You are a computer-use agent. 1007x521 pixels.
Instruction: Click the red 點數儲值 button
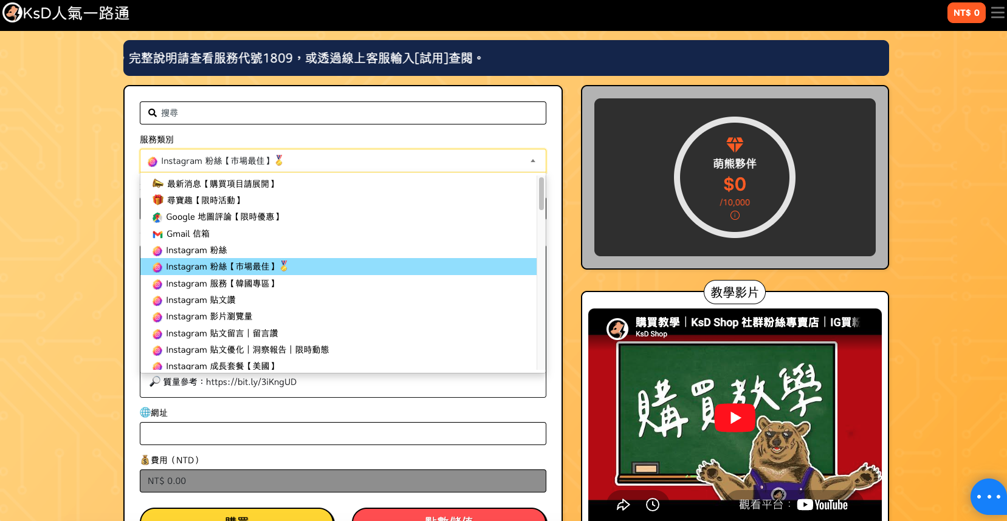(x=449, y=515)
